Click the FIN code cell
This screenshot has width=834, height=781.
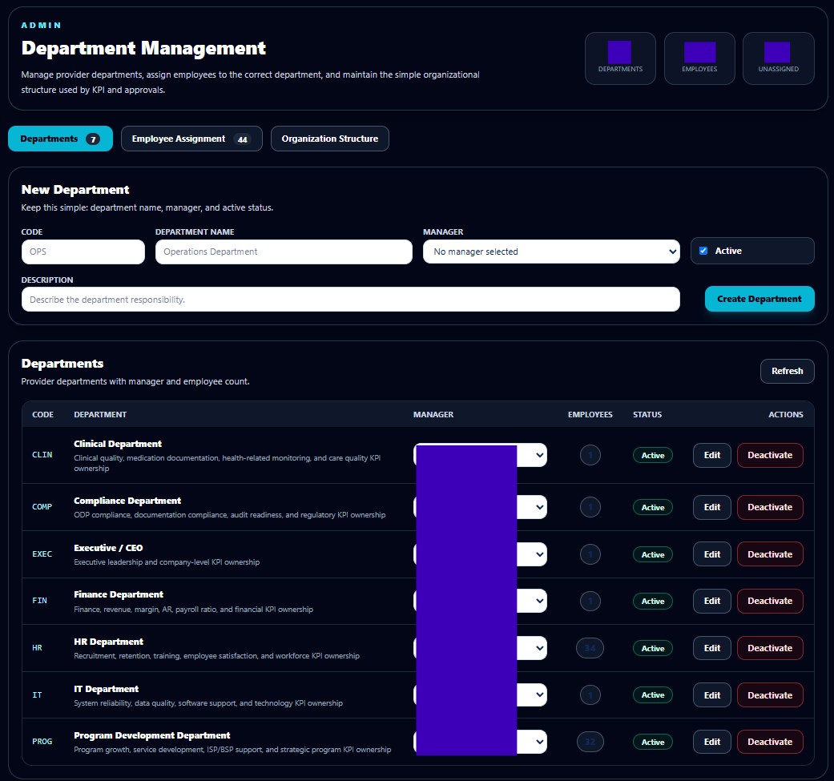point(39,601)
